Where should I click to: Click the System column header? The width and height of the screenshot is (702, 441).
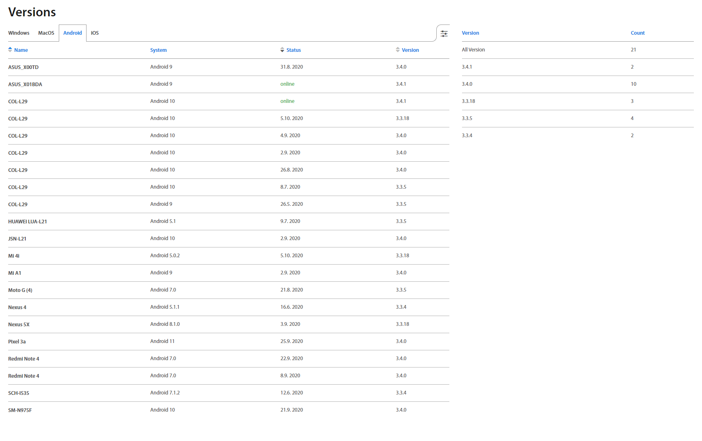pyautogui.click(x=158, y=50)
